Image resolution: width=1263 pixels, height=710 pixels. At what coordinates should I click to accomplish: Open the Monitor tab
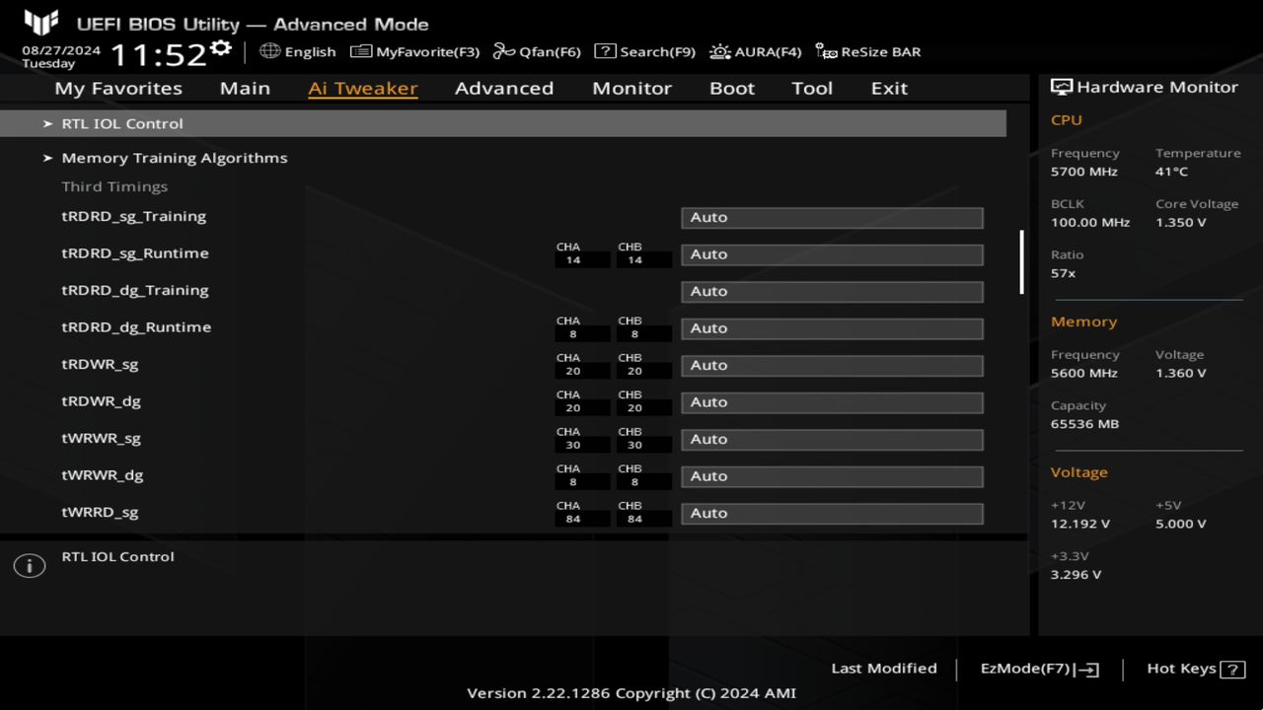(631, 88)
